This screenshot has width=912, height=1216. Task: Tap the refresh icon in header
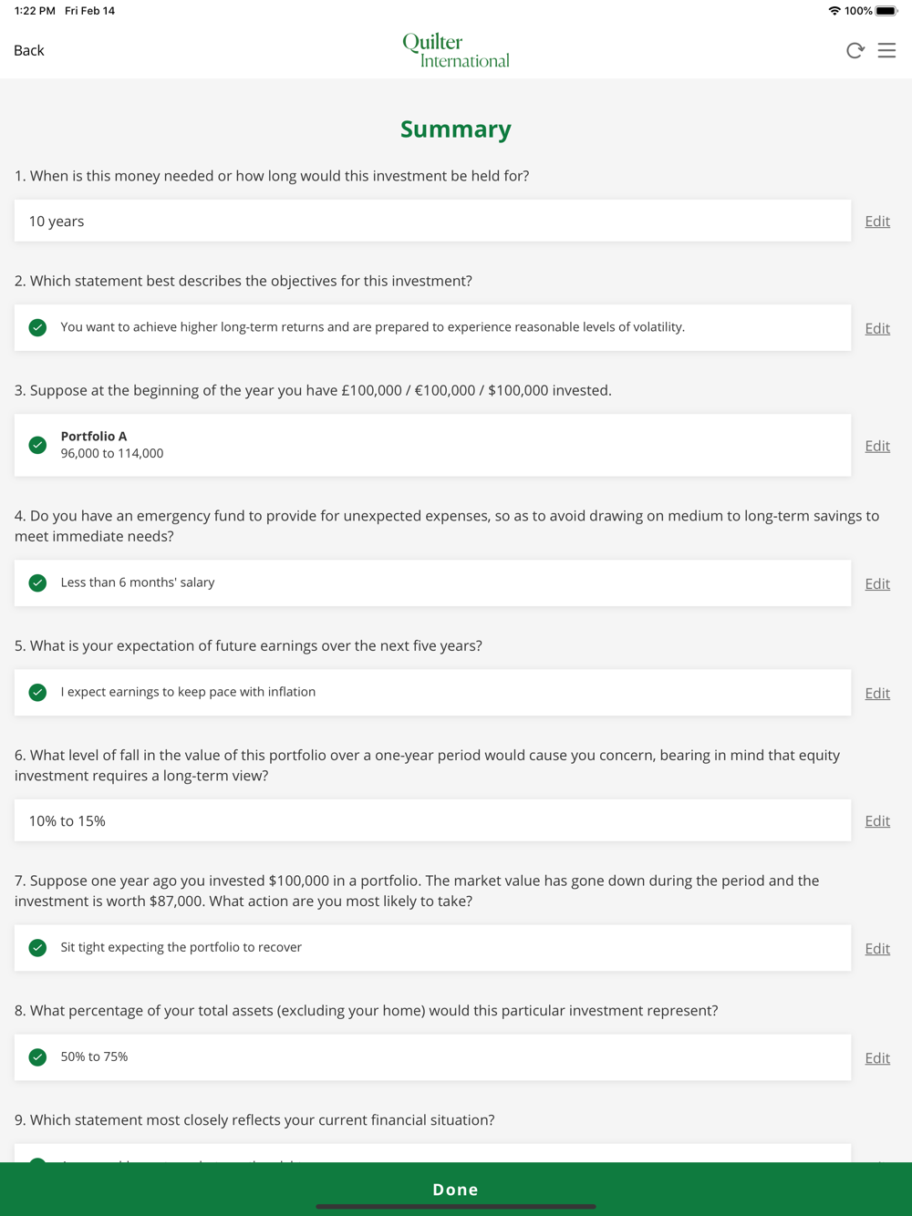point(855,51)
